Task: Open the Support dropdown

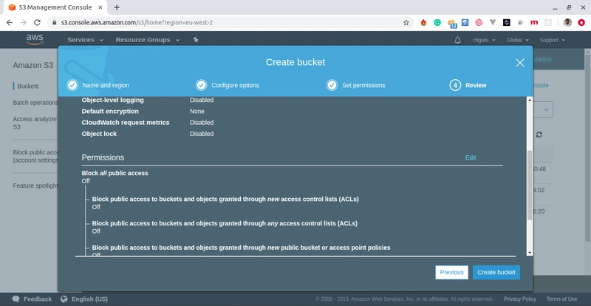Action: (552, 40)
